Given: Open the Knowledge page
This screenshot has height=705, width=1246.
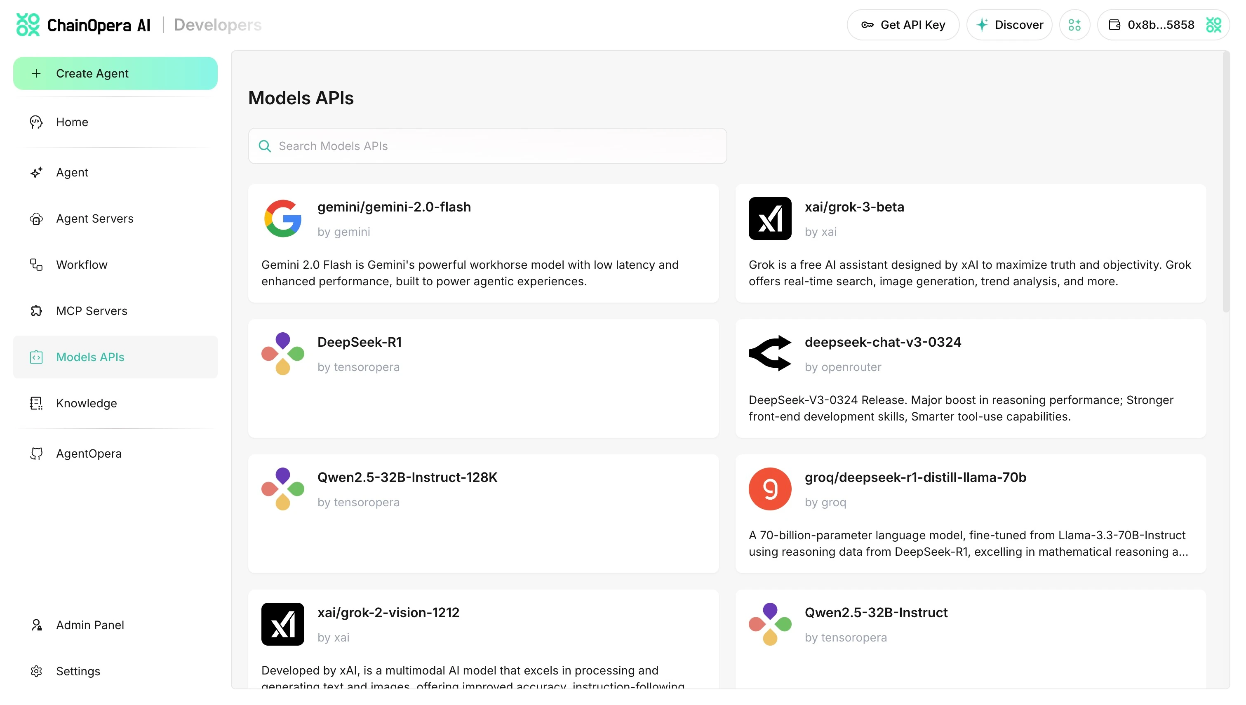Looking at the screenshot, I should (x=86, y=403).
